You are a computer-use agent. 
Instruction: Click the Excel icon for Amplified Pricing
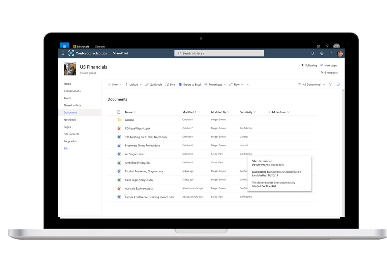119,163
